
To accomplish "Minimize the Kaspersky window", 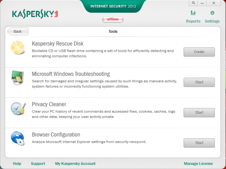I will (x=202, y=3).
